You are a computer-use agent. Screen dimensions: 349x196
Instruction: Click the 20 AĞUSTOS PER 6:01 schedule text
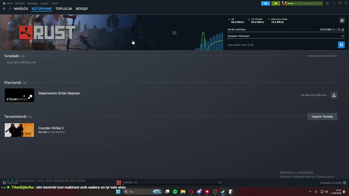click(314, 95)
